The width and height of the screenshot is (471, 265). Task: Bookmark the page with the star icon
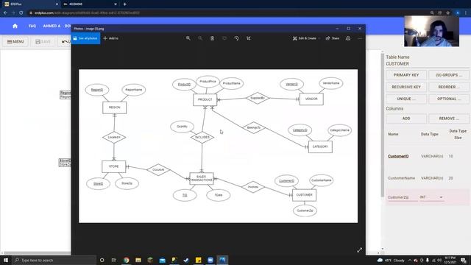point(448,13)
